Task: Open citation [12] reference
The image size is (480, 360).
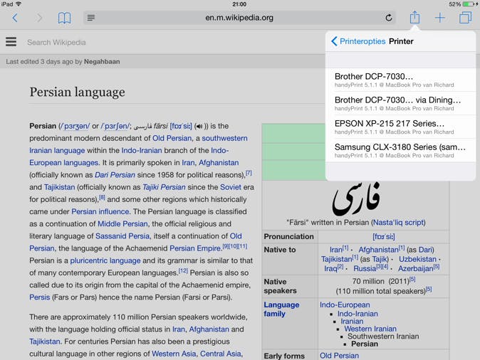Action: [x=183, y=270]
